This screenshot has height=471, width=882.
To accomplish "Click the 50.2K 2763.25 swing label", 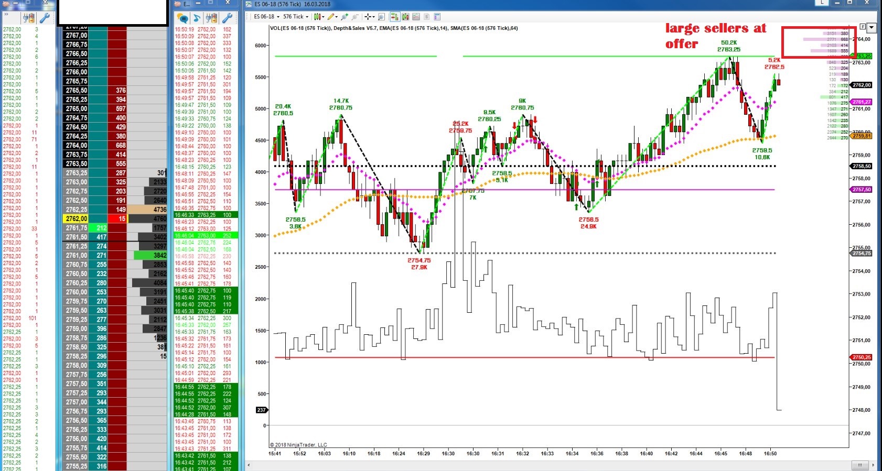I will point(729,46).
